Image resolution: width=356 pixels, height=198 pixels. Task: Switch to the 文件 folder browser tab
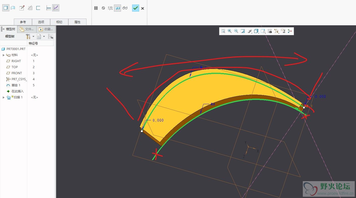point(27,29)
